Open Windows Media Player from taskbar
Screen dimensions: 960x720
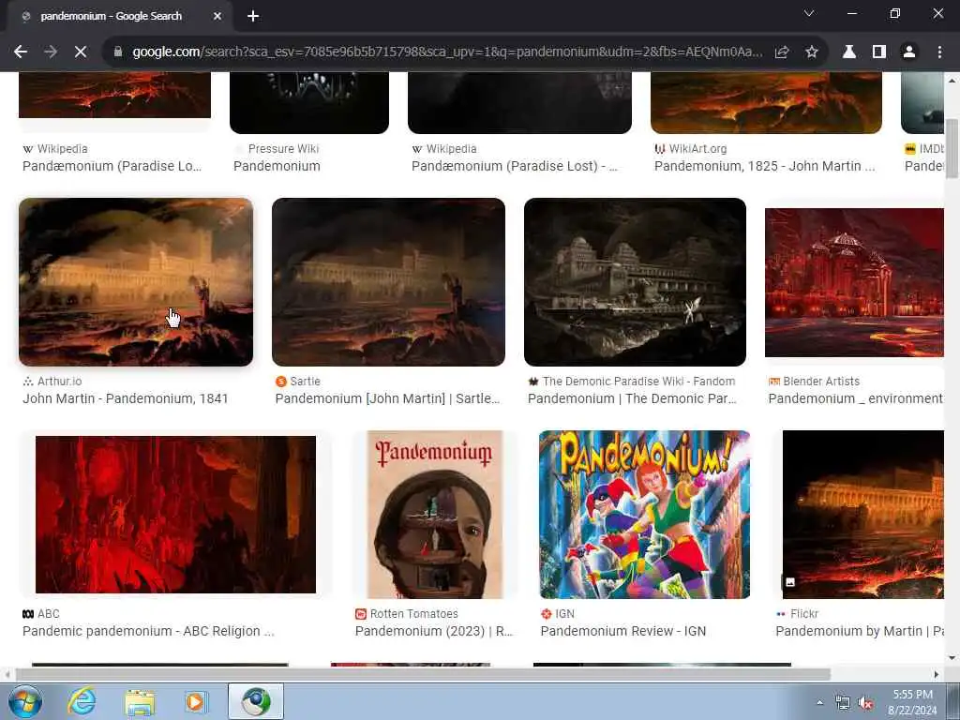point(196,701)
